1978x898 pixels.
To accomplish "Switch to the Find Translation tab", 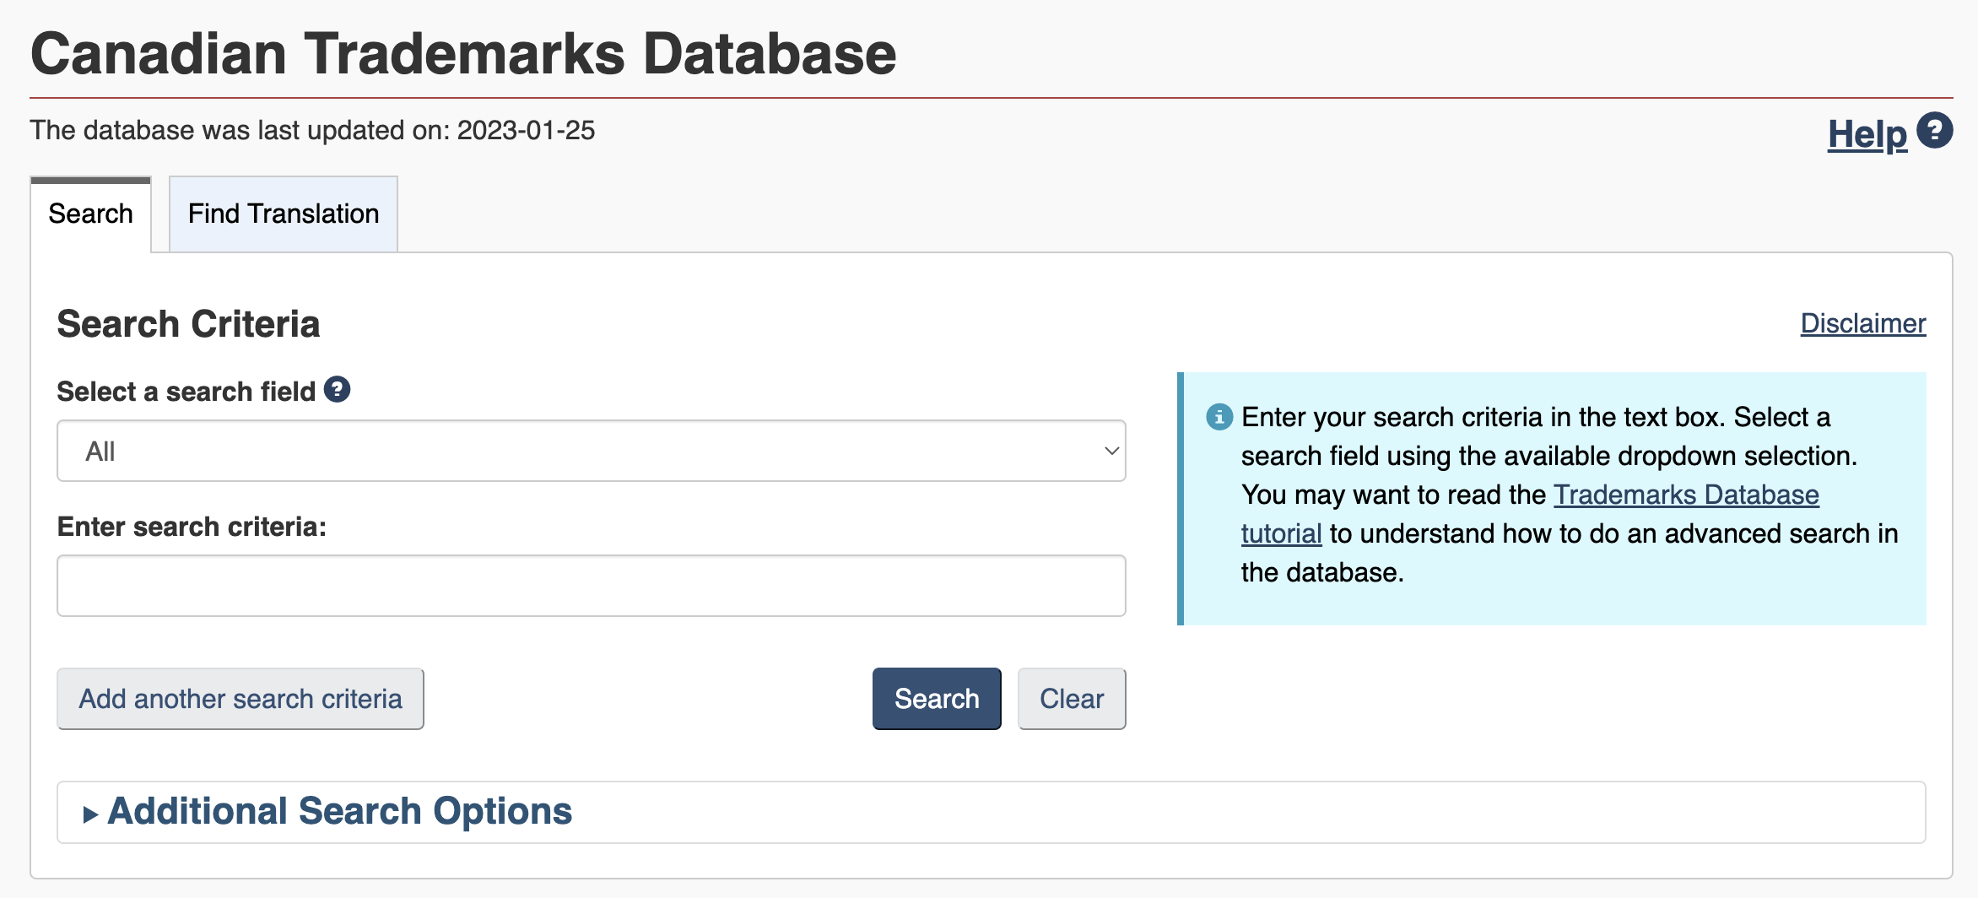I will (x=284, y=214).
